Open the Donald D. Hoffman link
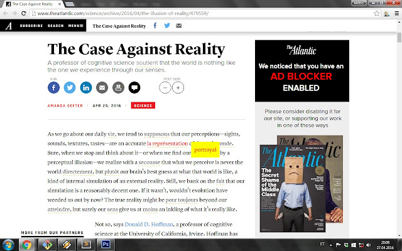Image resolution: width=402 pixels, height=251 pixels. pyautogui.click(x=149, y=225)
